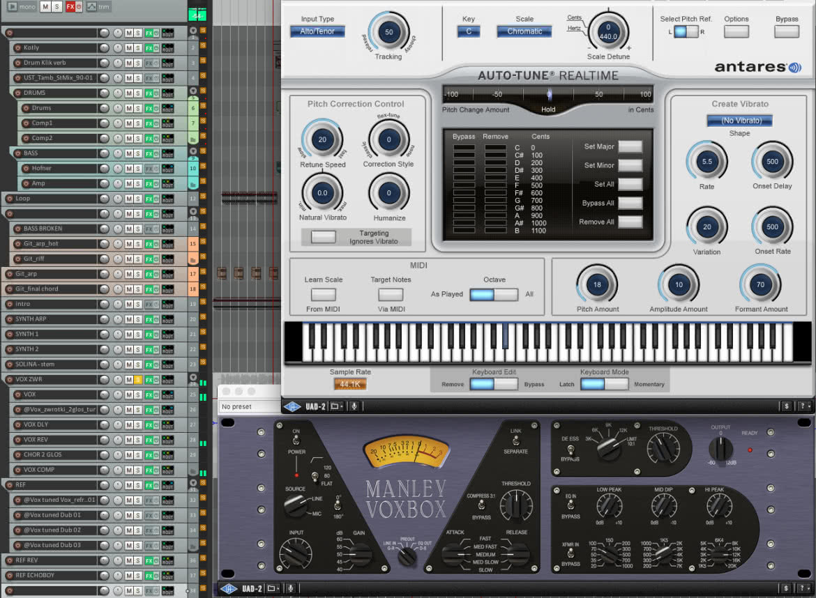The image size is (816, 598).
Task: Open the Key dropdown showing C
Action: [469, 32]
